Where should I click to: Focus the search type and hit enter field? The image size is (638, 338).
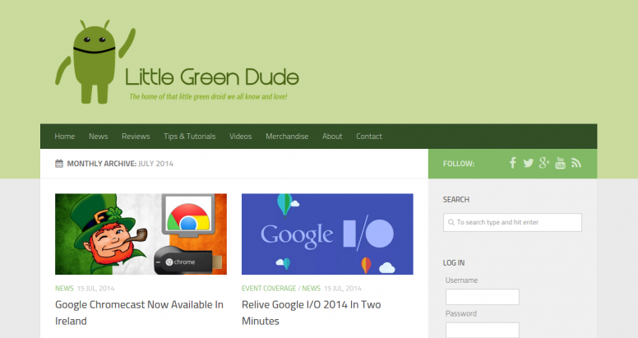click(x=513, y=222)
